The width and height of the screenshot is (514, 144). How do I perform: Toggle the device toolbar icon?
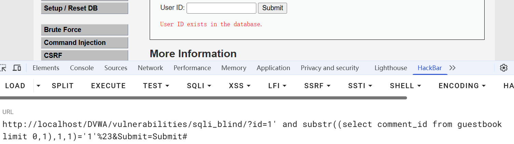tap(17, 68)
